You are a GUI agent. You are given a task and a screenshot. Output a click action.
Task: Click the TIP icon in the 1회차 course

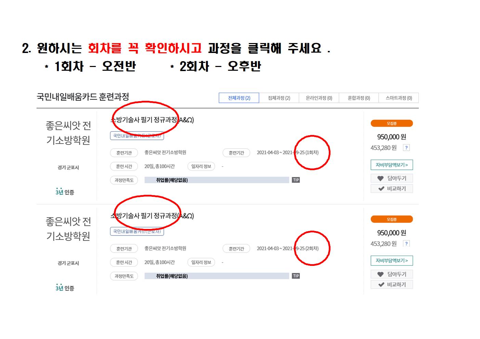pyautogui.click(x=296, y=180)
